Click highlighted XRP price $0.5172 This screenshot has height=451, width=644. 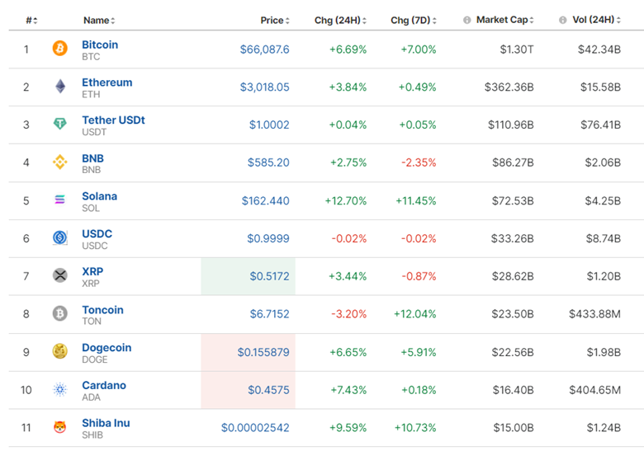pos(269,276)
